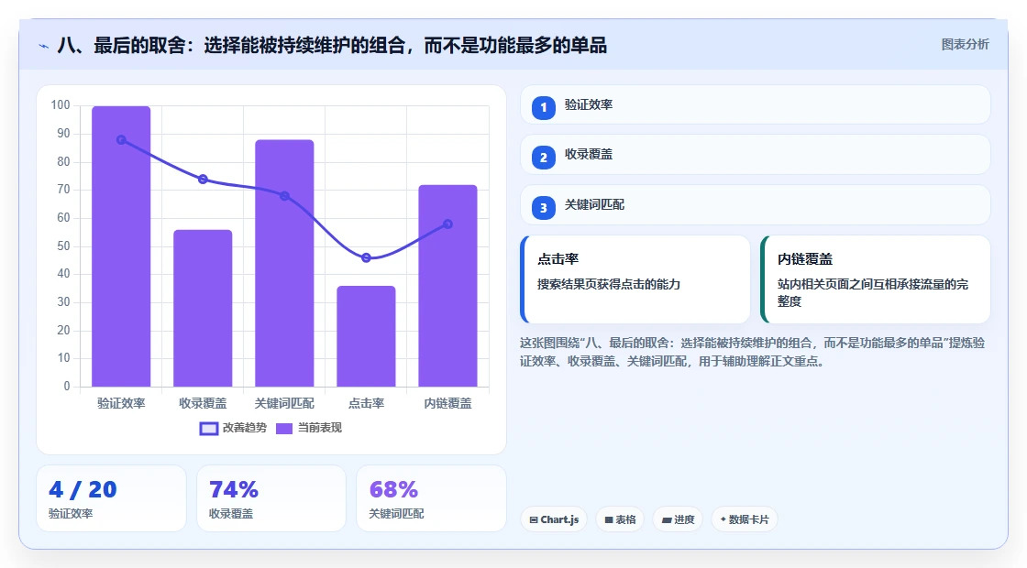Click the x-axis label 点击率
The image size is (1027, 568).
coord(366,404)
